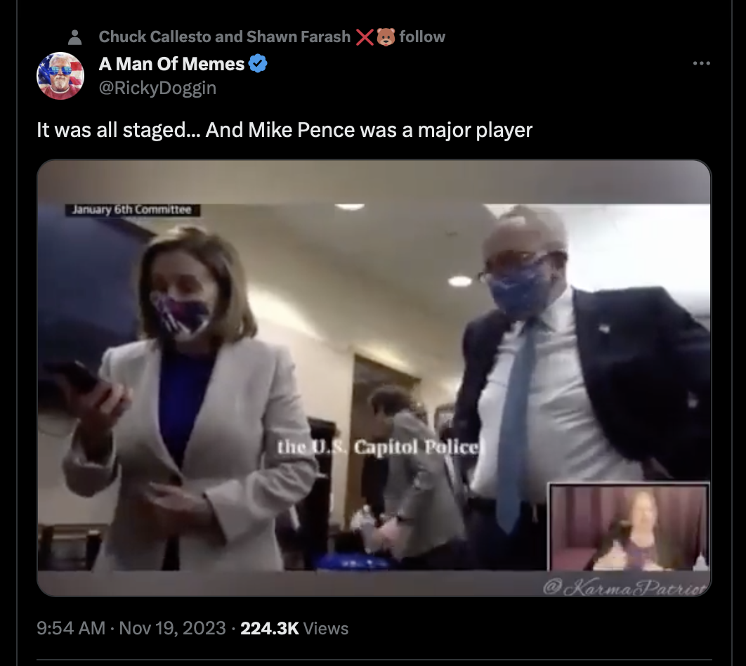Screen dimensions: 746x666
Task: Open the A Man Of Memes display name
Action: (172, 64)
